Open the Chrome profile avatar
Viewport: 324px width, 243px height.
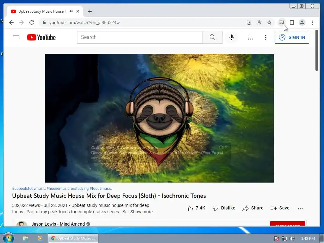pyautogui.click(x=302, y=22)
